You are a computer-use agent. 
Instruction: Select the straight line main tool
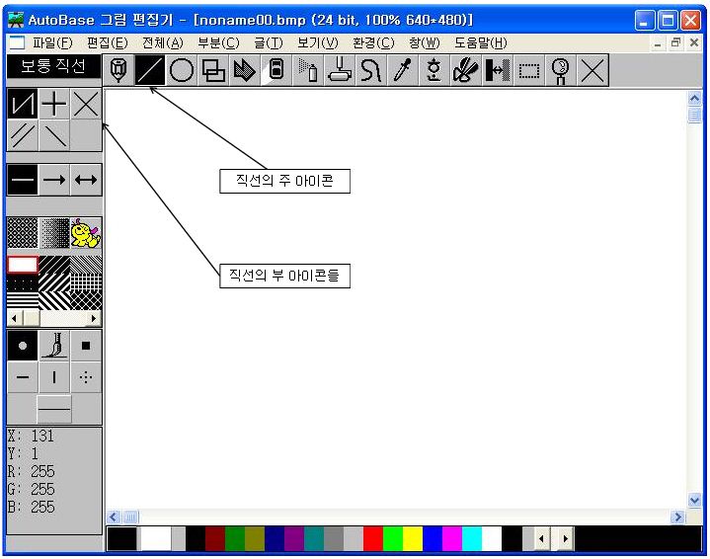150,70
